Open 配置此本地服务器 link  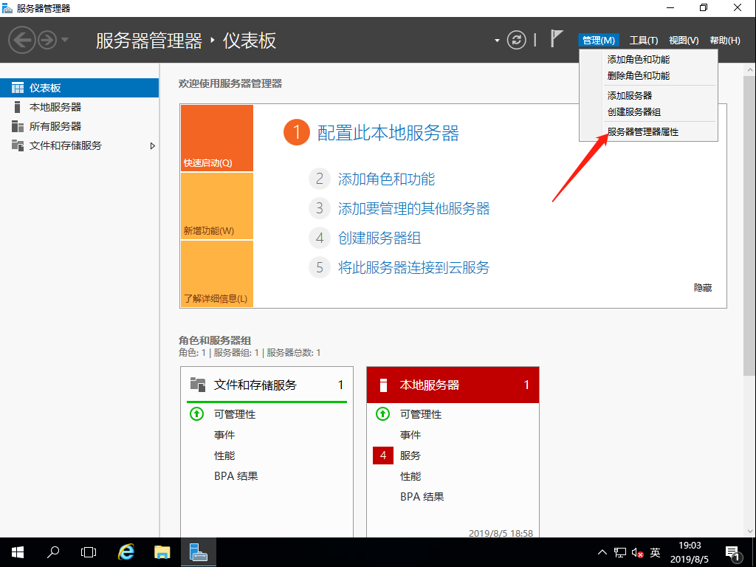click(388, 133)
